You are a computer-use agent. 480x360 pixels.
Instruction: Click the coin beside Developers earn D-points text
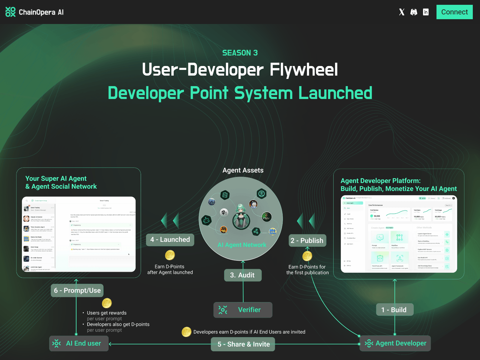(187, 332)
